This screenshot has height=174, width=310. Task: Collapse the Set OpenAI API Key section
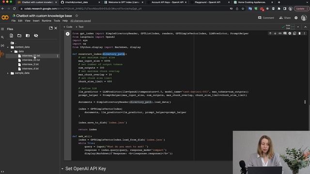[62, 169]
